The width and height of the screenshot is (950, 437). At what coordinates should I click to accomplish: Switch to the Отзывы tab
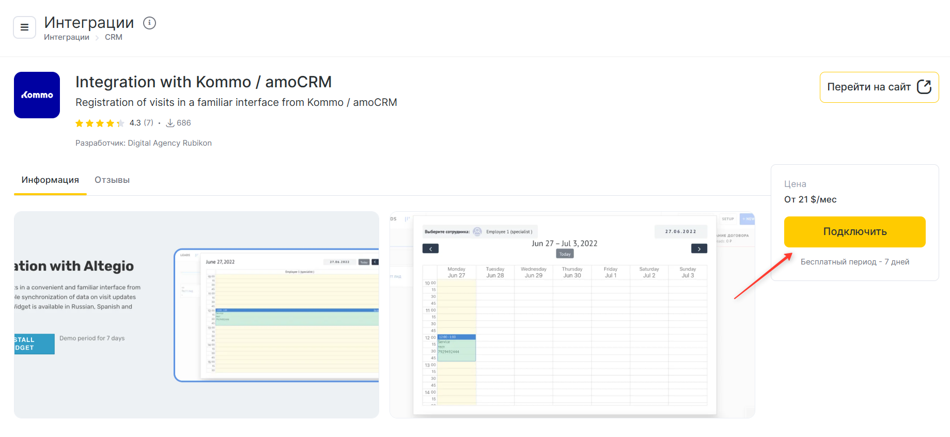[x=112, y=180]
